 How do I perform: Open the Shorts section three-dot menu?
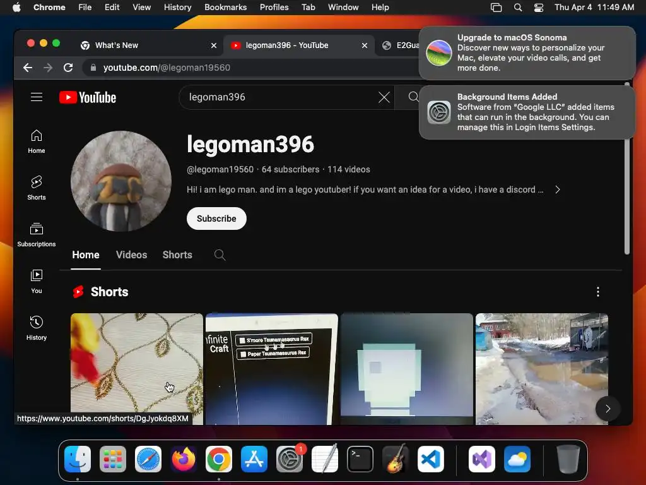[598, 292]
